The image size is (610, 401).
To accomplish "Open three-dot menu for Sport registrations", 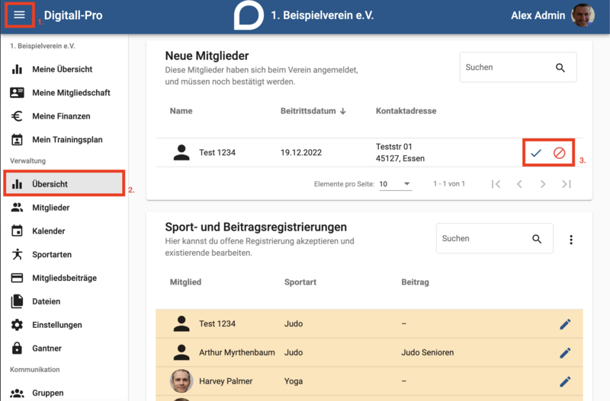I will click(571, 240).
